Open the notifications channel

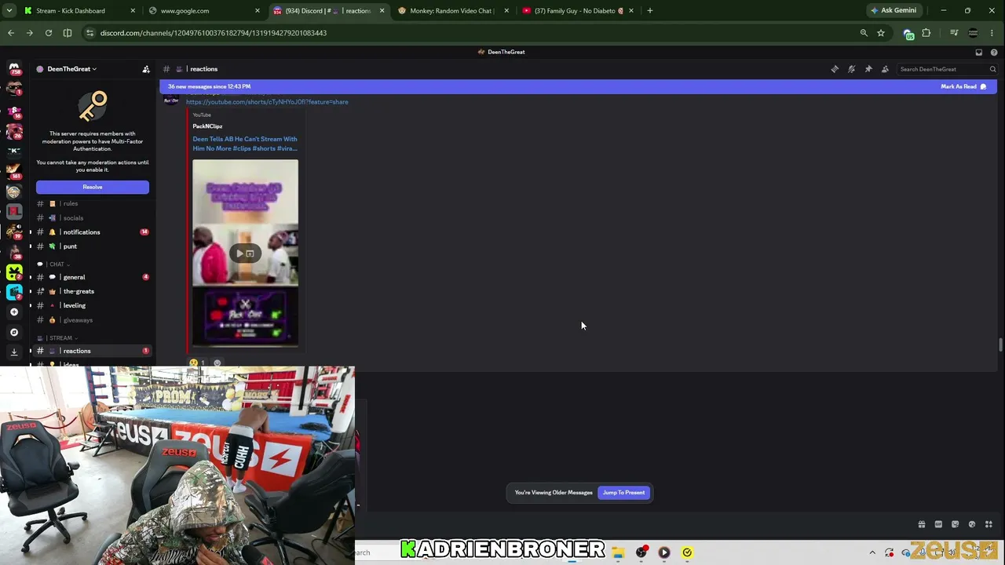pos(93,232)
